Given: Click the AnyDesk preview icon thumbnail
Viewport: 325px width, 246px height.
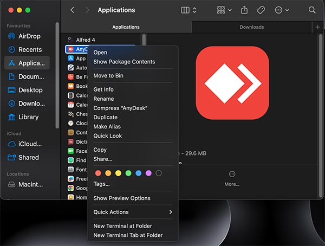Looking at the screenshot, I should pos(232,83).
